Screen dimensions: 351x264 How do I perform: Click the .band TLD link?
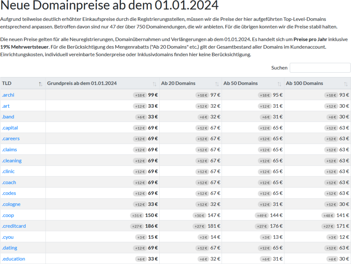(8, 117)
